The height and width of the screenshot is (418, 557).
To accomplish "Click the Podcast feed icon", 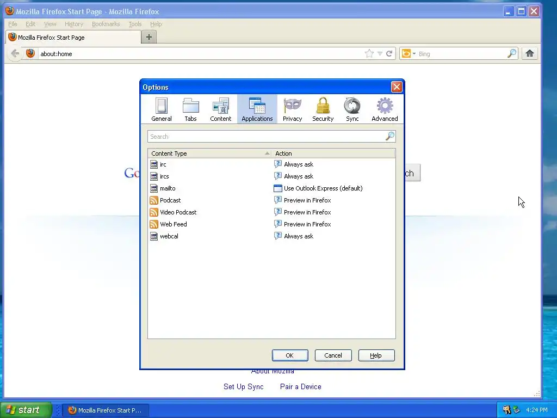I will tap(154, 200).
